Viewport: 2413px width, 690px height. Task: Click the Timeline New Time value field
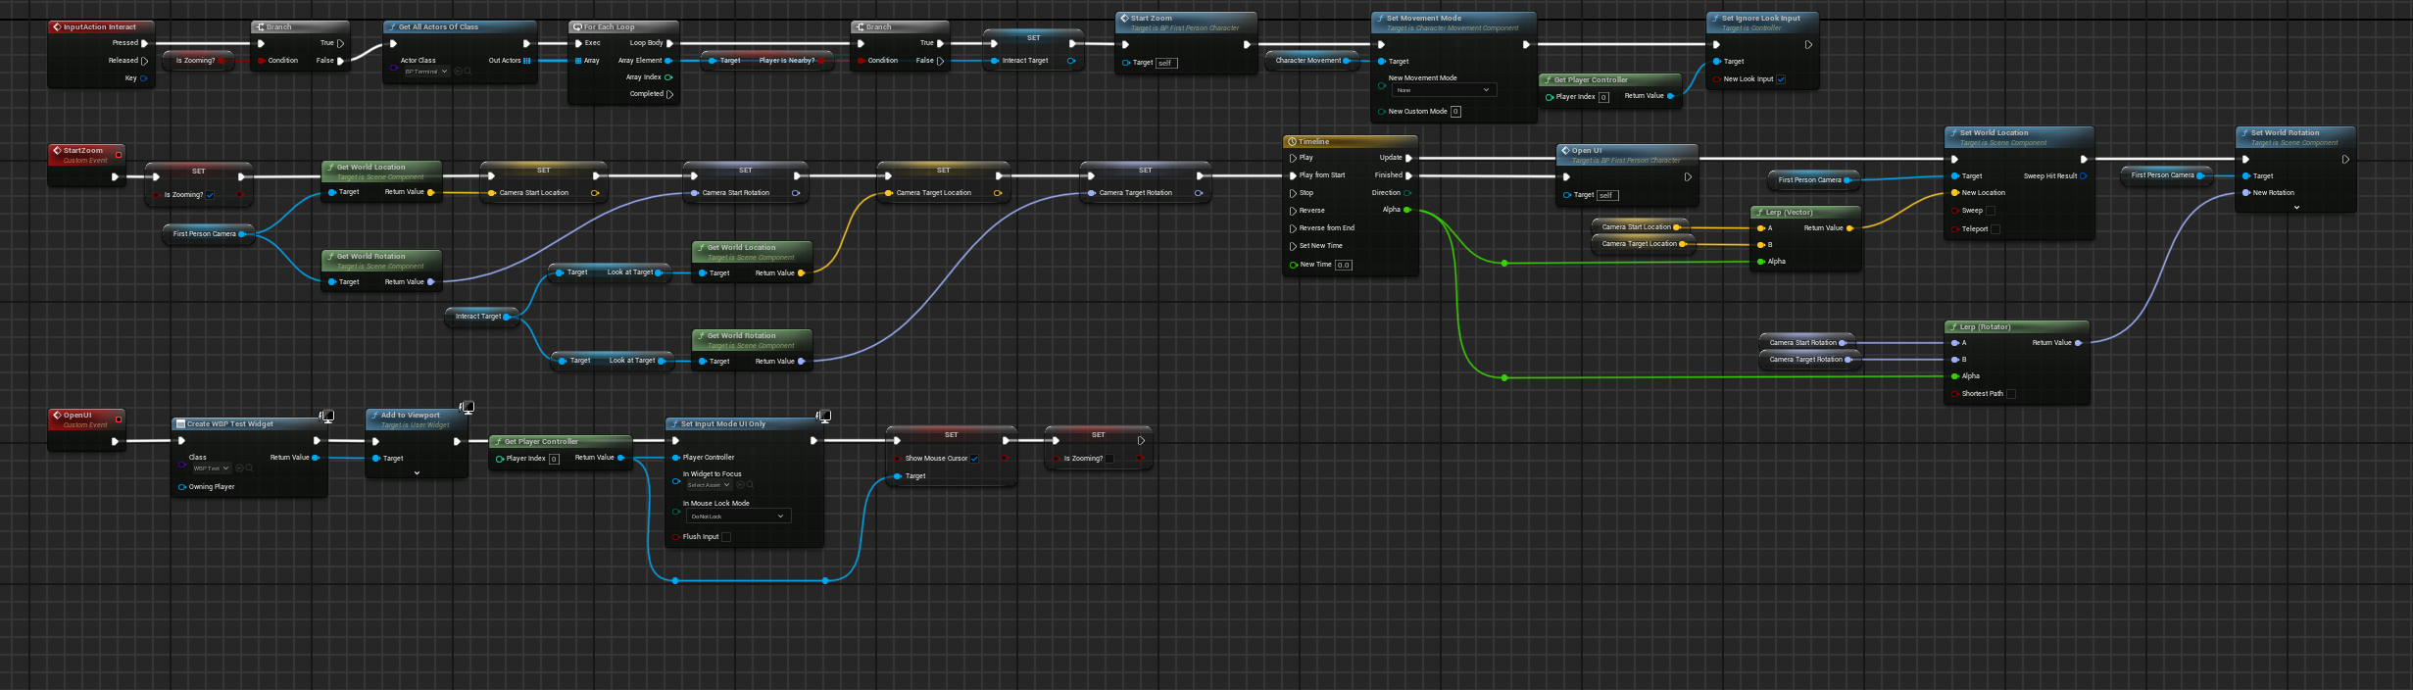pos(1343,266)
